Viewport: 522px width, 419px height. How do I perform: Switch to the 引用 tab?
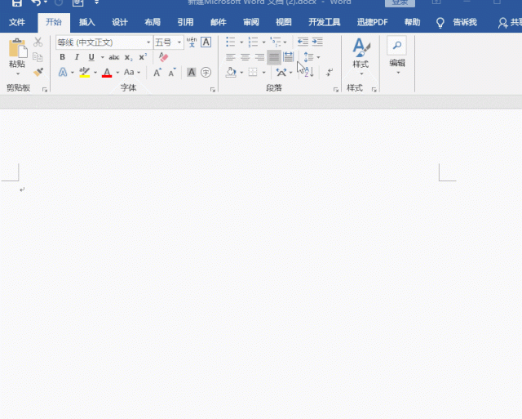(x=185, y=22)
